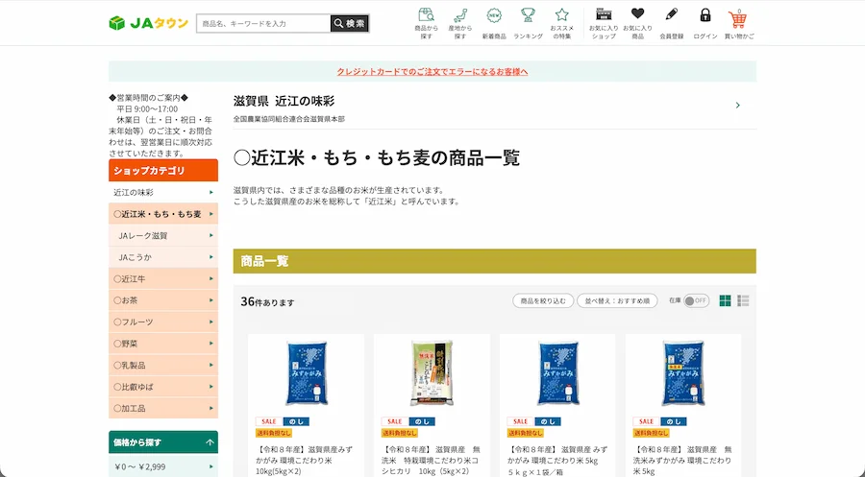Select ○野菜 category
865x477 pixels.
(x=163, y=344)
